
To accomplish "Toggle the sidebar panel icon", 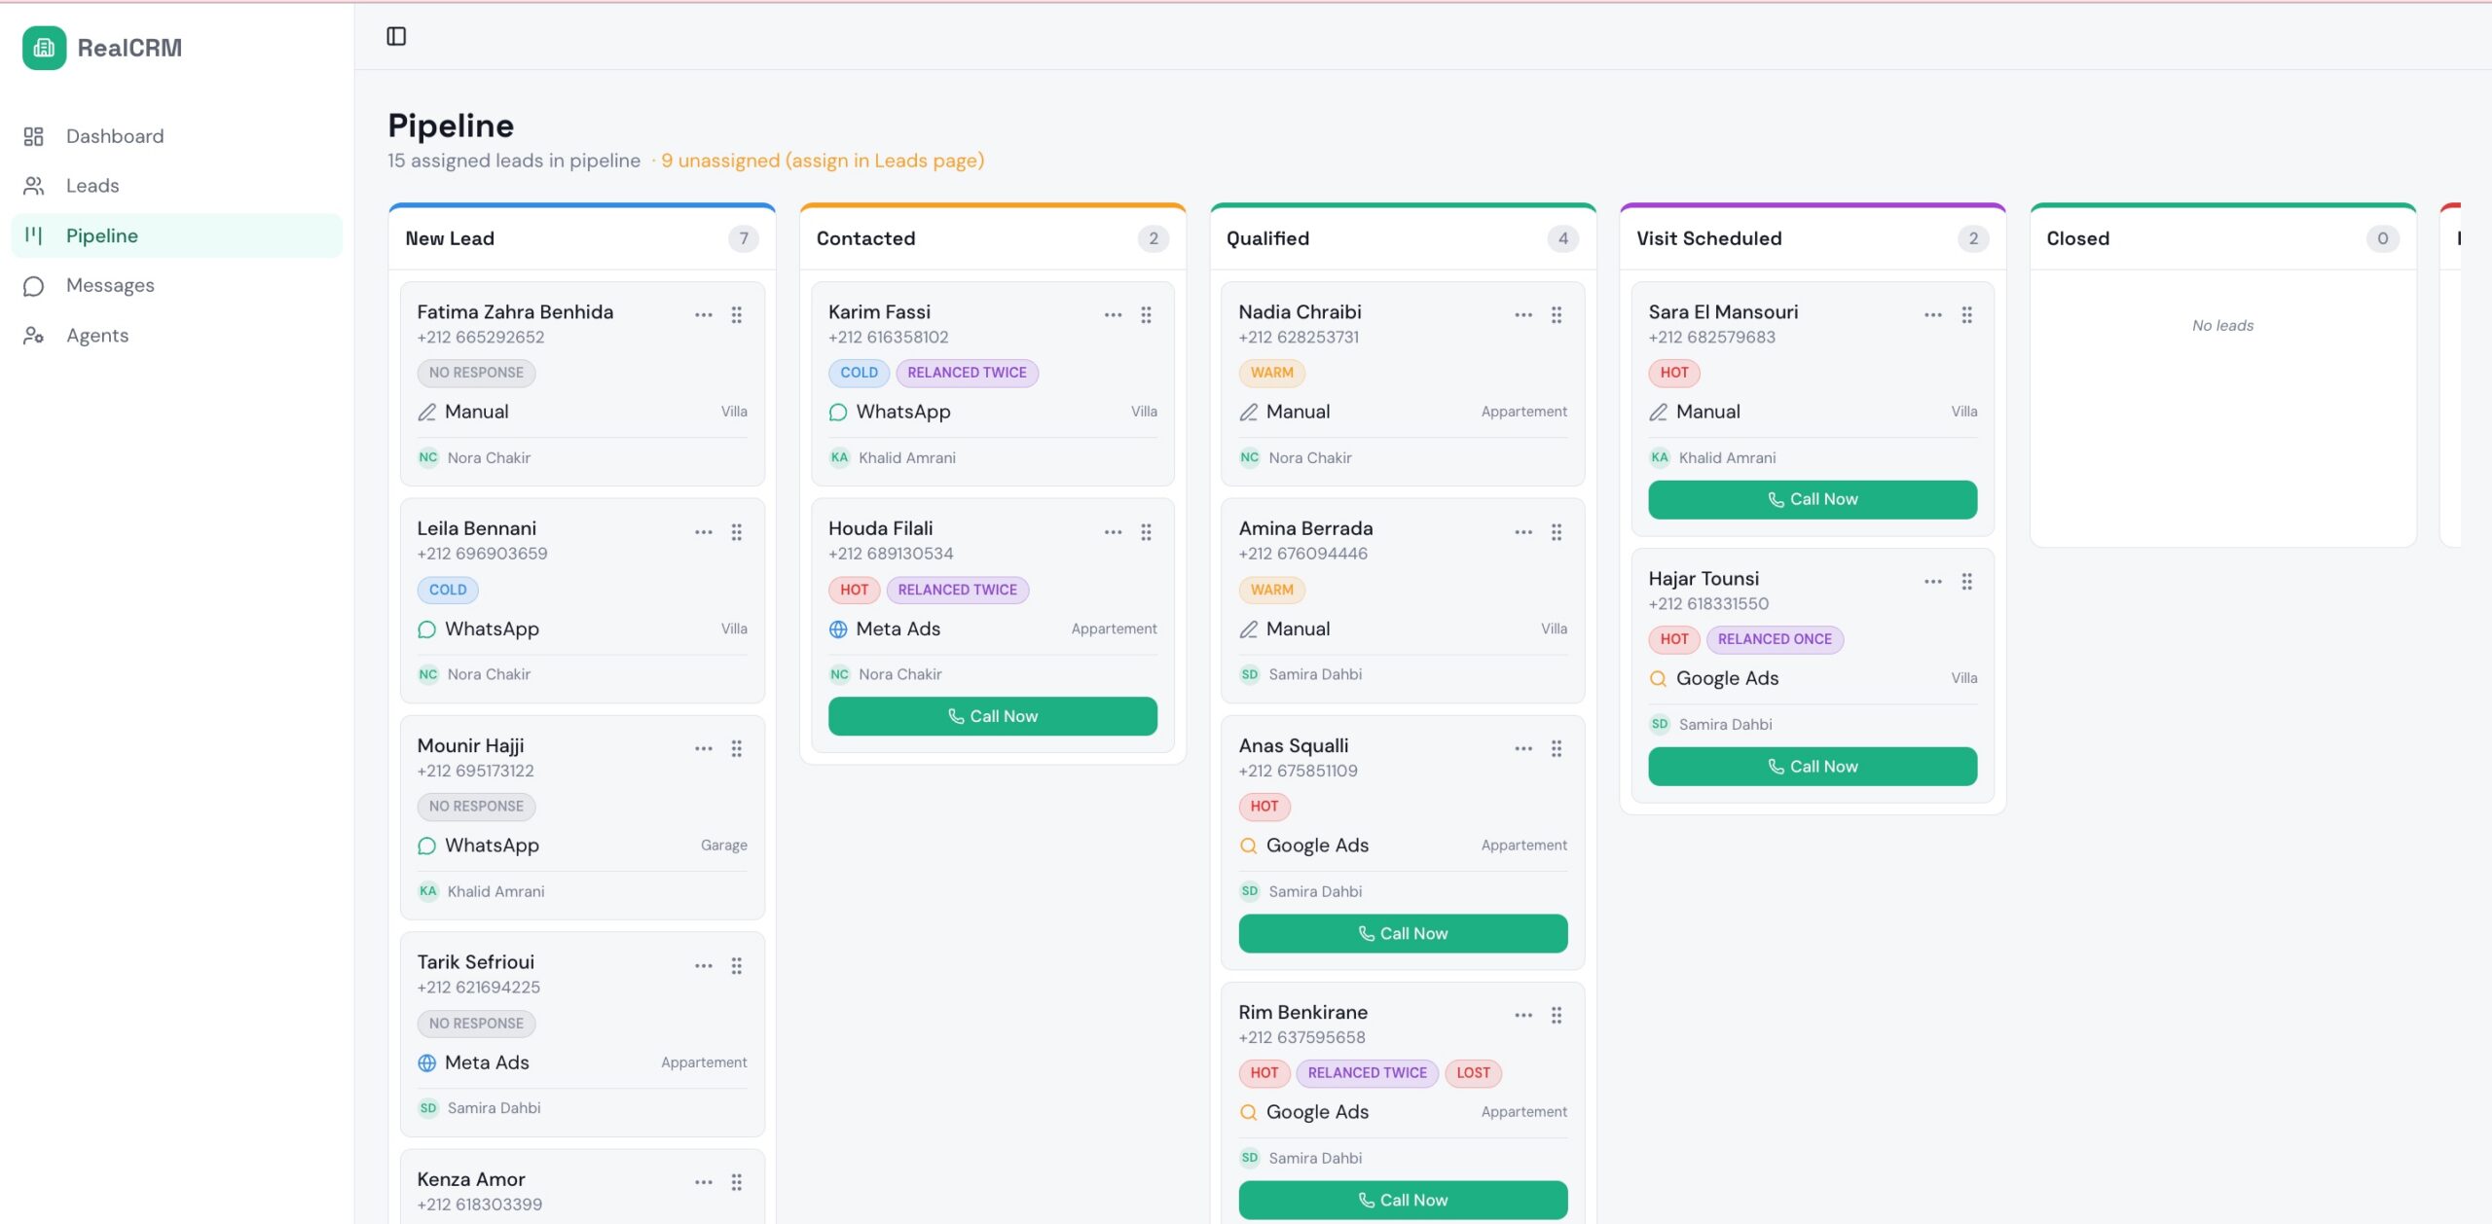I will click(396, 36).
